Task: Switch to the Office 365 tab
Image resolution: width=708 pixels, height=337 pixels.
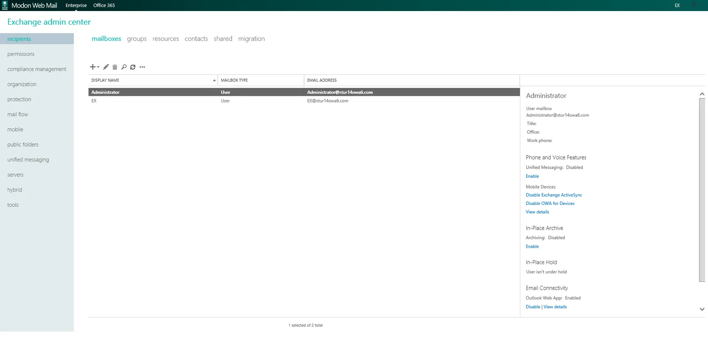Action: click(x=104, y=5)
